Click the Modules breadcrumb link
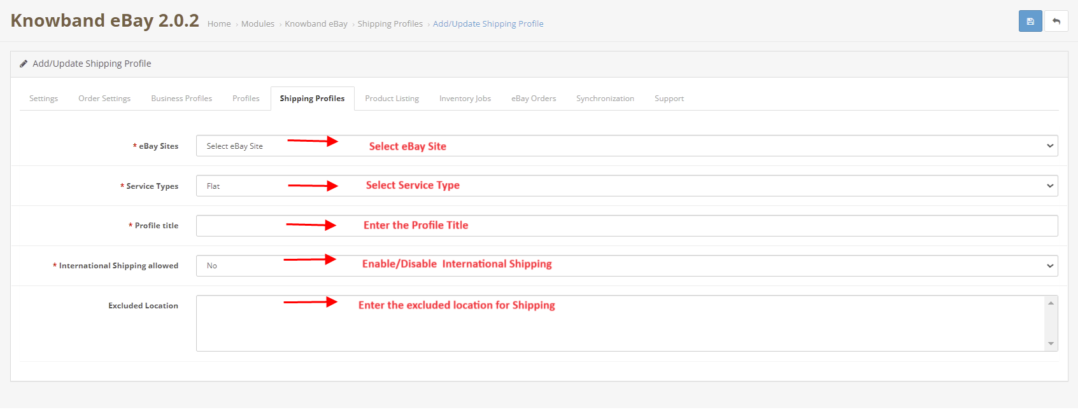Screen dimensions: 1078x412 coord(258,24)
